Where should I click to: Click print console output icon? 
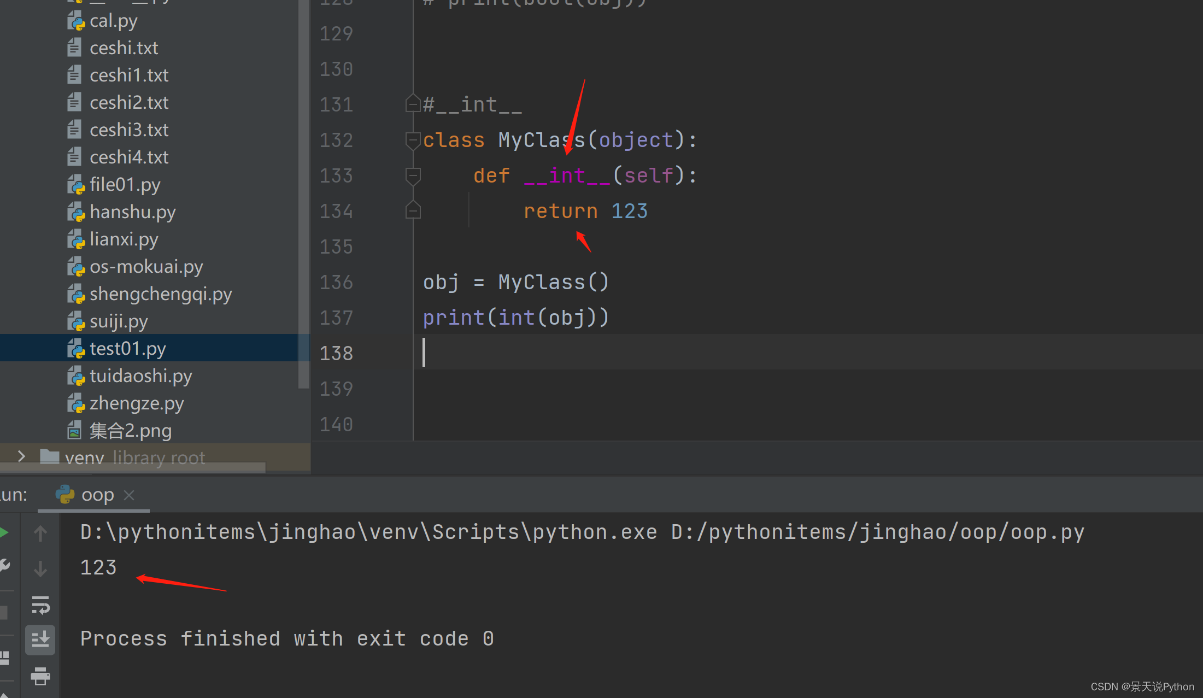(x=40, y=676)
